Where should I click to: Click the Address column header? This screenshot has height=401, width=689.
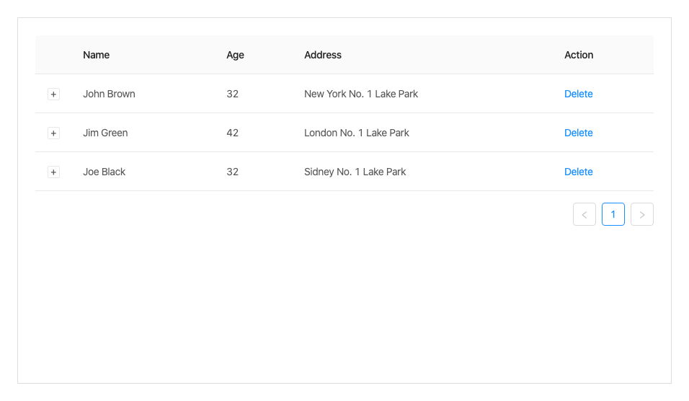(x=323, y=55)
